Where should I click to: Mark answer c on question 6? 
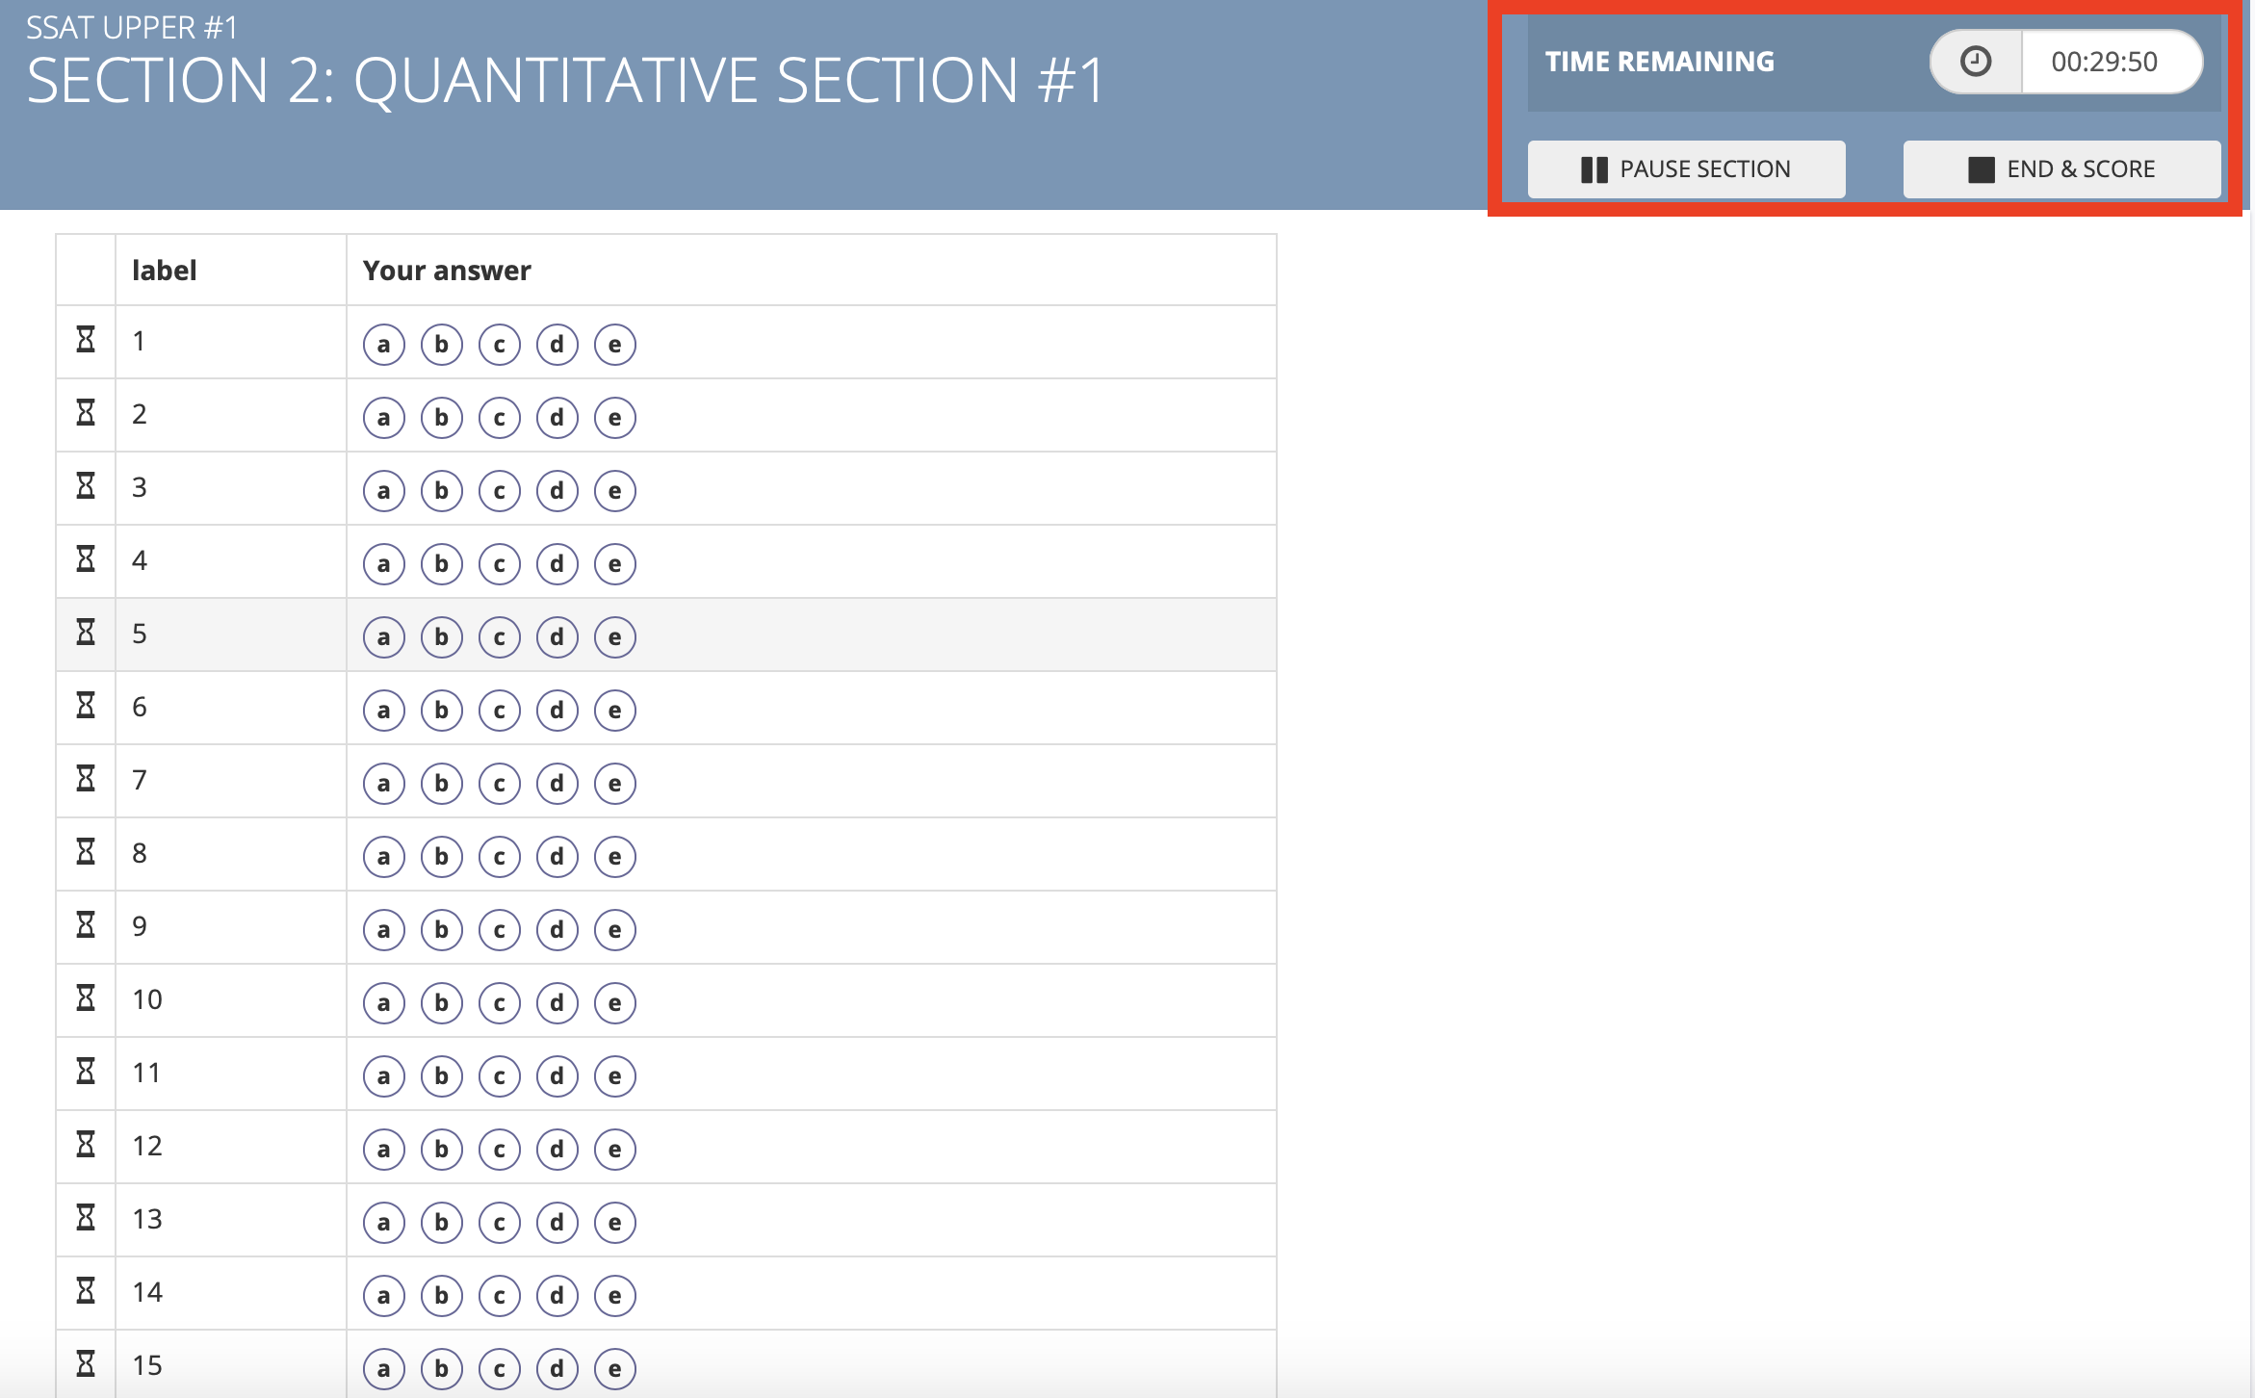pyautogui.click(x=500, y=711)
